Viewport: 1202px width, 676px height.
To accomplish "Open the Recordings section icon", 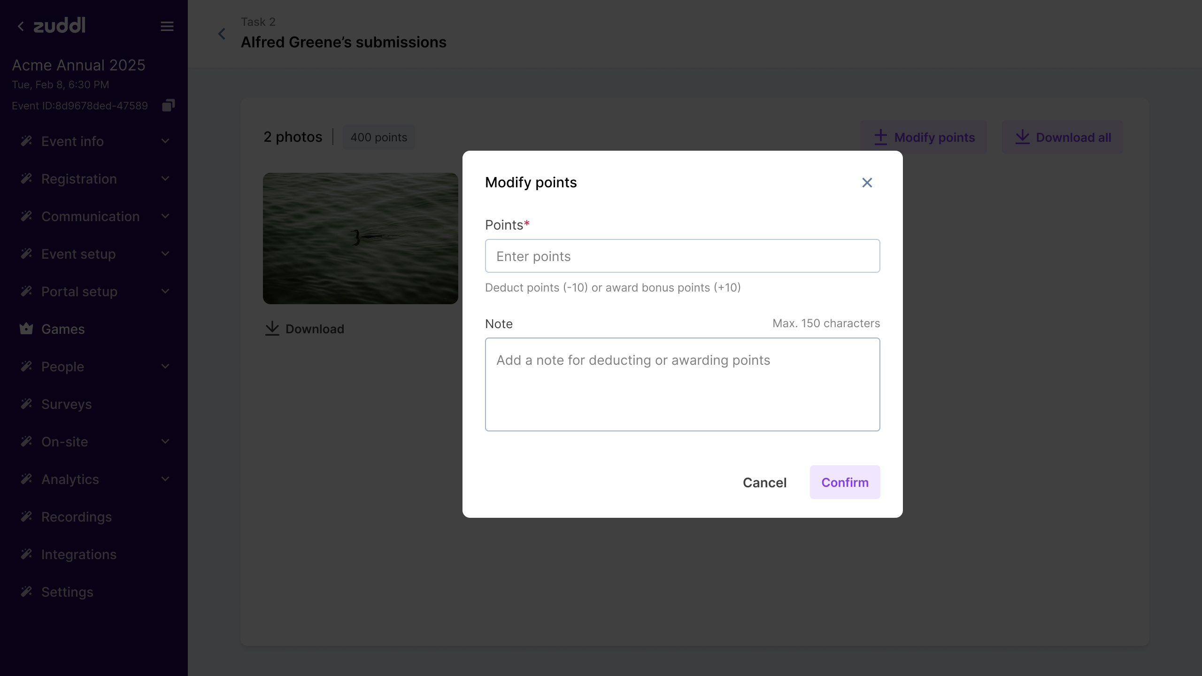I will coord(26,516).
